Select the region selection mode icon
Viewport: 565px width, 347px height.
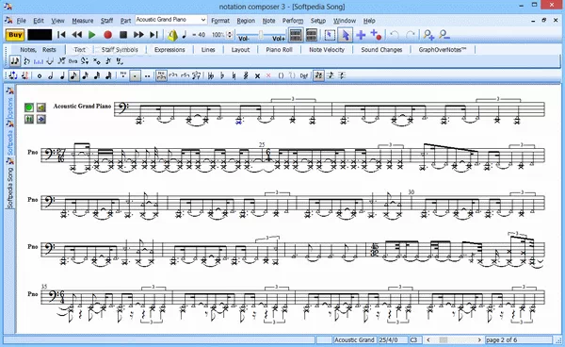[x=330, y=35]
